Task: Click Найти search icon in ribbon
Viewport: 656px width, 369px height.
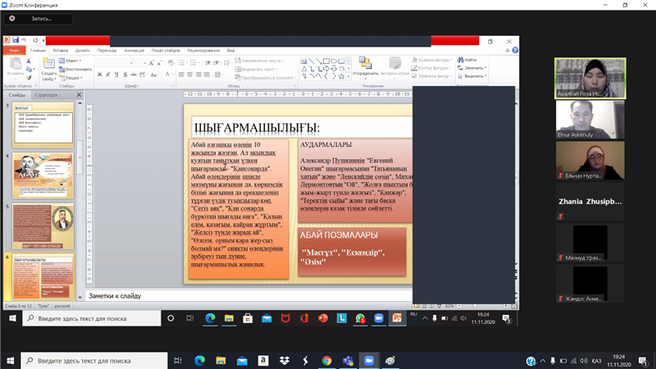Action: 469,60
